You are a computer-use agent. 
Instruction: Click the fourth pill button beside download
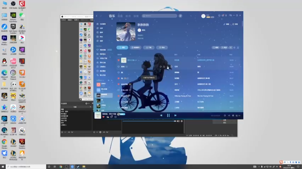[x=162, y=48]
